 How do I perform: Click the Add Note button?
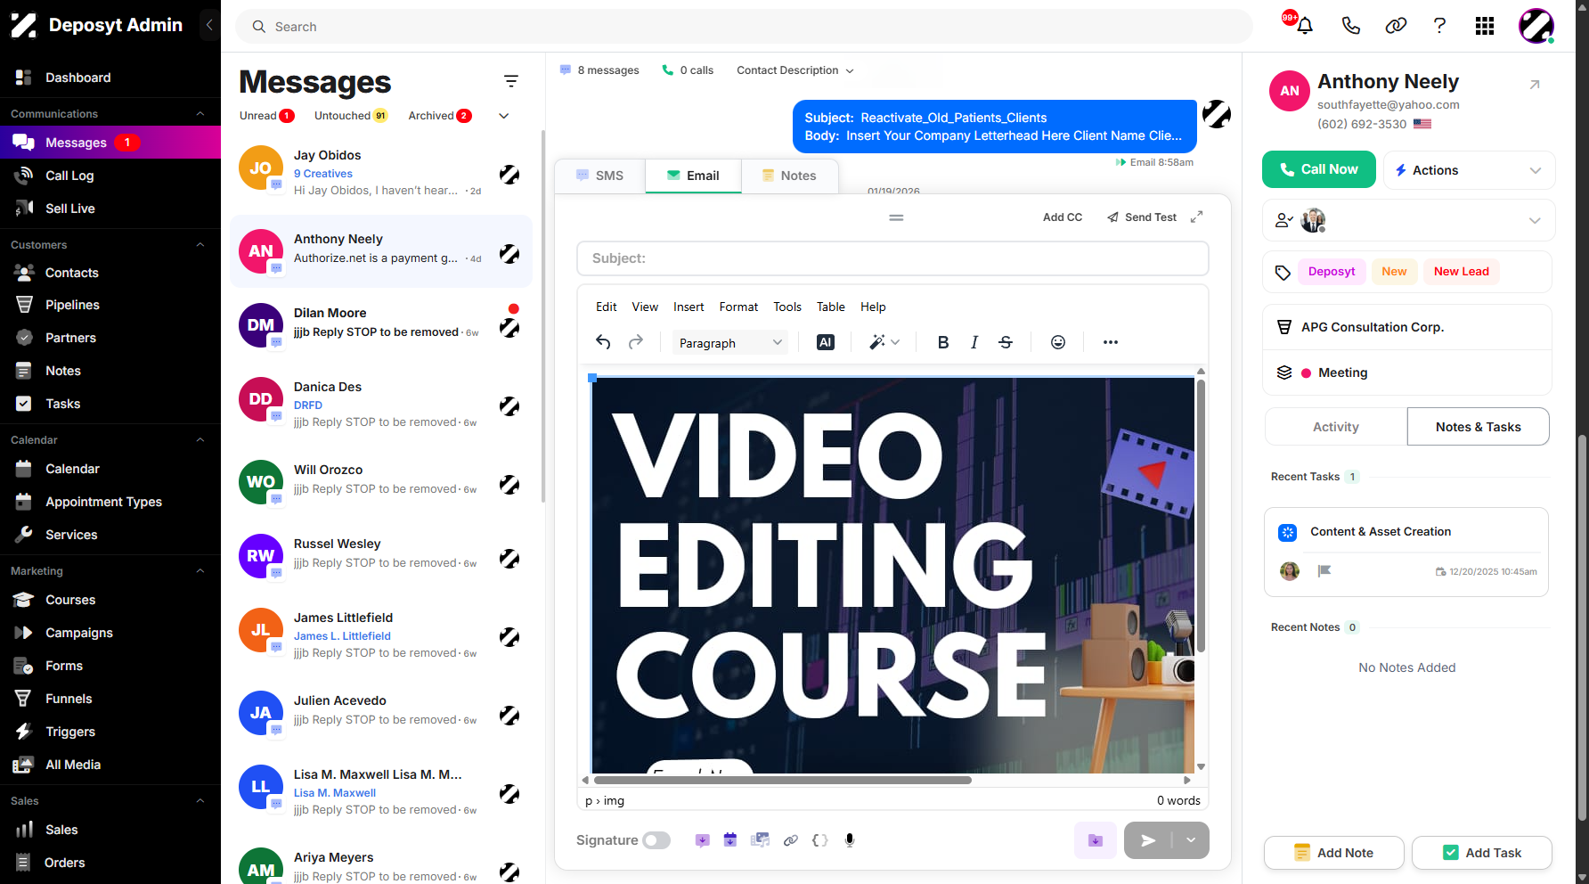pyautogui.click(x=1334, y=853)
